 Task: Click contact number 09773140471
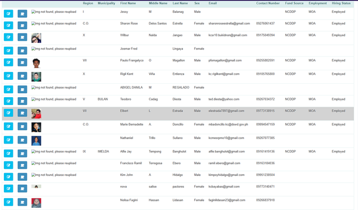[x=265, y=187]
